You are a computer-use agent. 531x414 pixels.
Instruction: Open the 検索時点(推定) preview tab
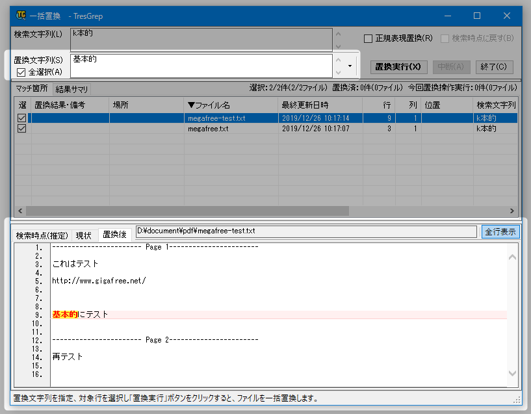pyautogui.click(x=42, y=235)
